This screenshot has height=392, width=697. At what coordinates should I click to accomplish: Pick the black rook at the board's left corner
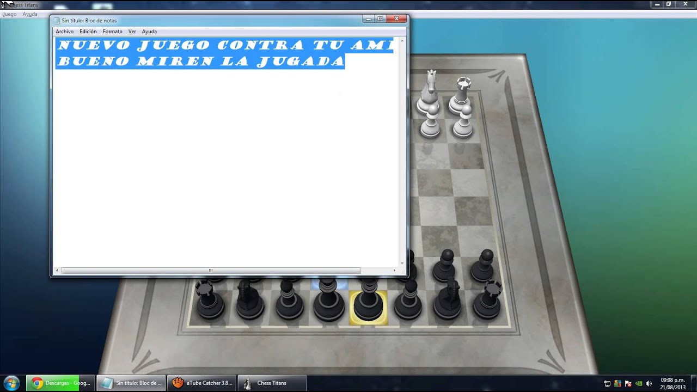[210, 298]
